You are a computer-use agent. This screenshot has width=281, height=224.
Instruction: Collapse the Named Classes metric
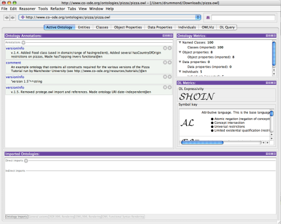tap(180, 42)
